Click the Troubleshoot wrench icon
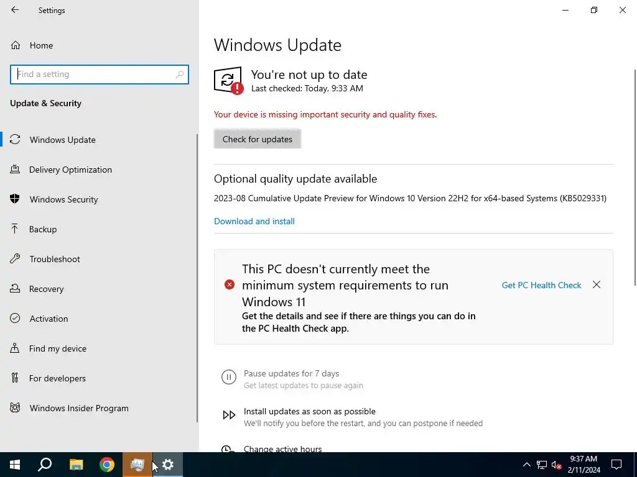 [x=15, y=259]
